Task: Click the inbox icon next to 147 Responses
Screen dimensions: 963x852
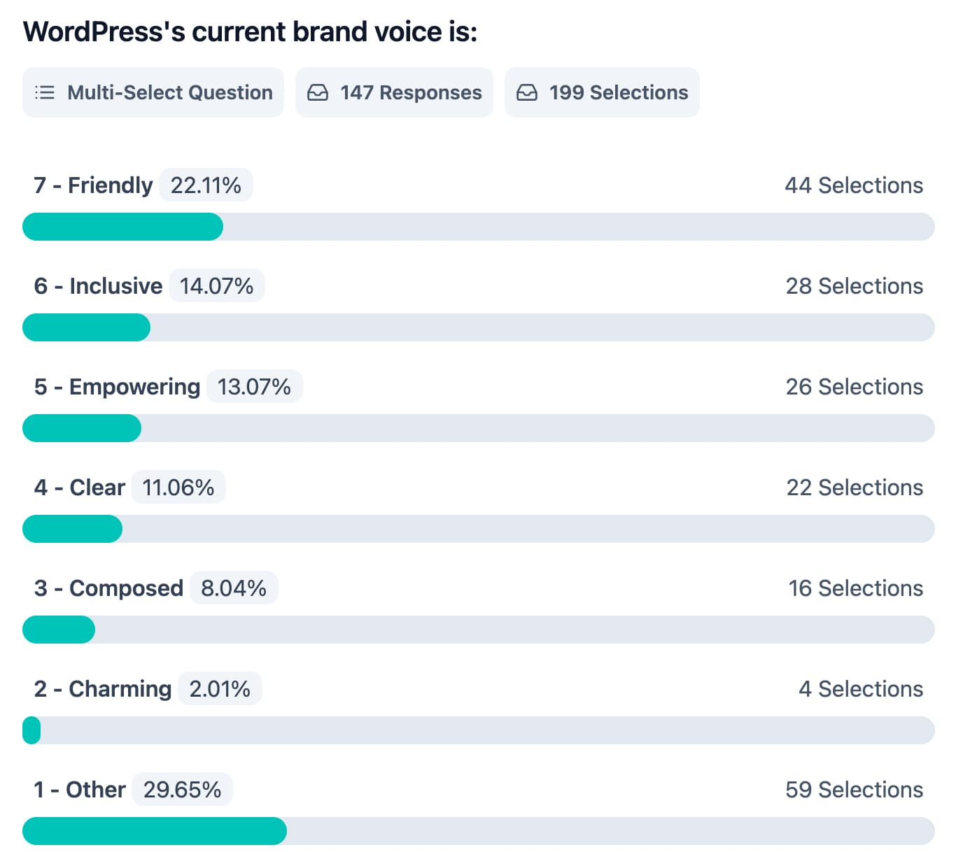Action: coord(318,92)
